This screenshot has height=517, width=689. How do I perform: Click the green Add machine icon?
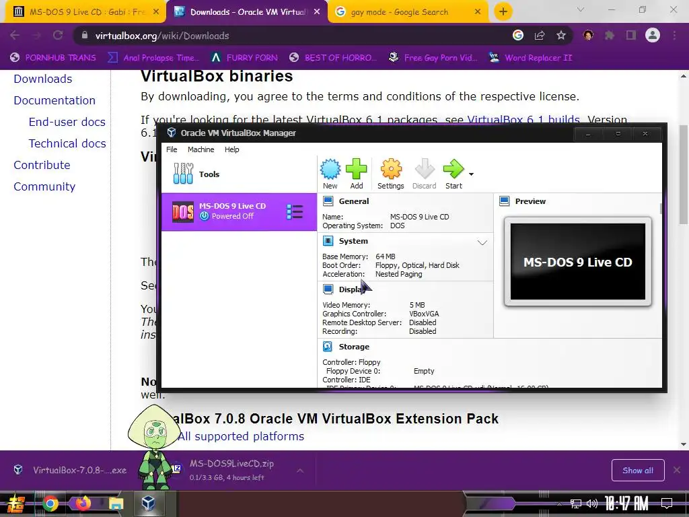(357, 174)
